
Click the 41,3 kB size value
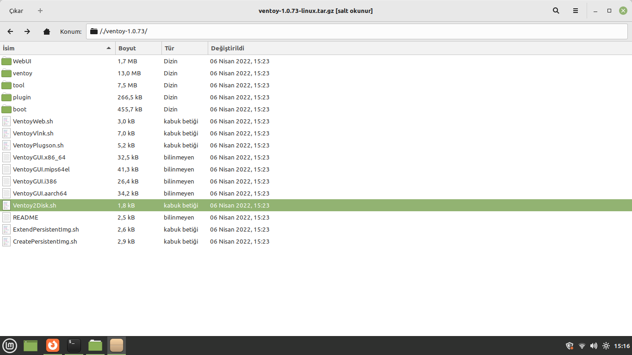128,169
